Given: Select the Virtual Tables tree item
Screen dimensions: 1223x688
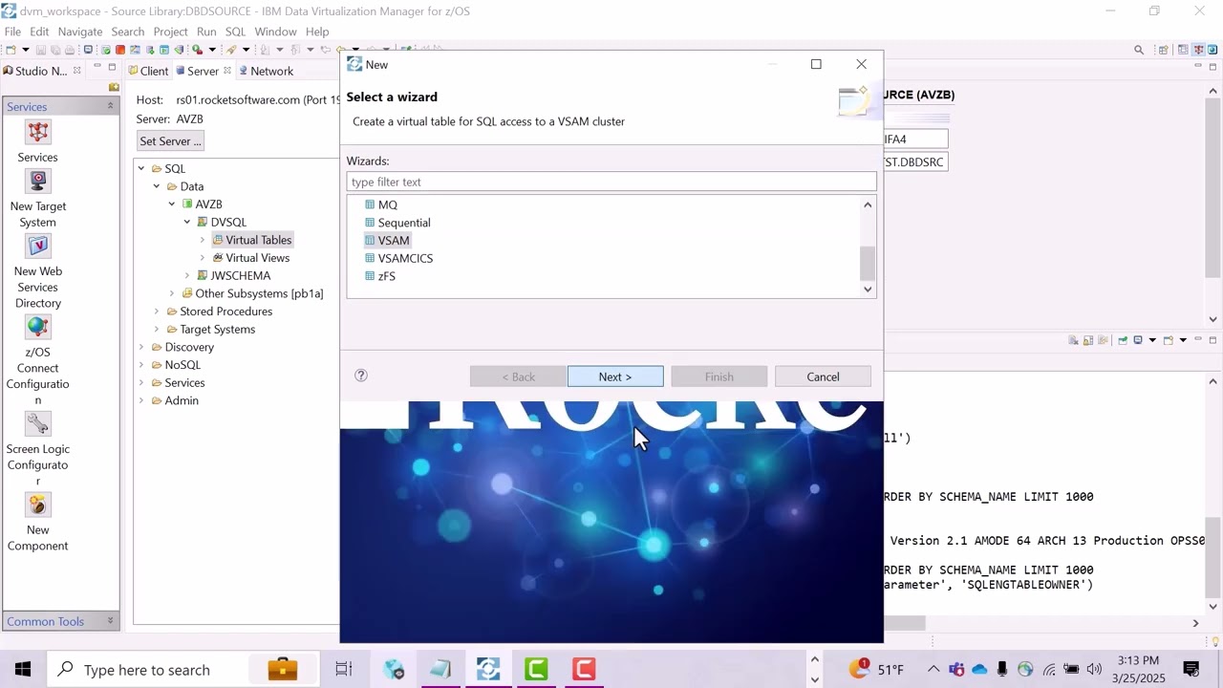Looking at the screenshot, I should [252, 240].
